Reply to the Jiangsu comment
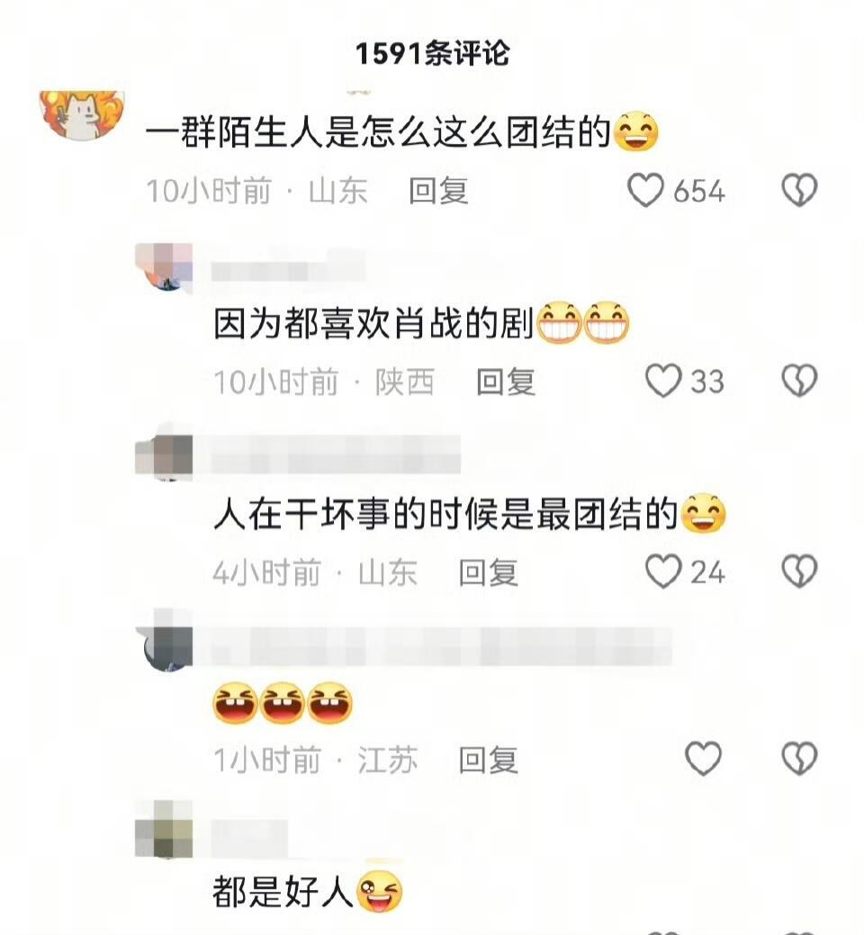This screenshot has height=935, width=864. 489,760
